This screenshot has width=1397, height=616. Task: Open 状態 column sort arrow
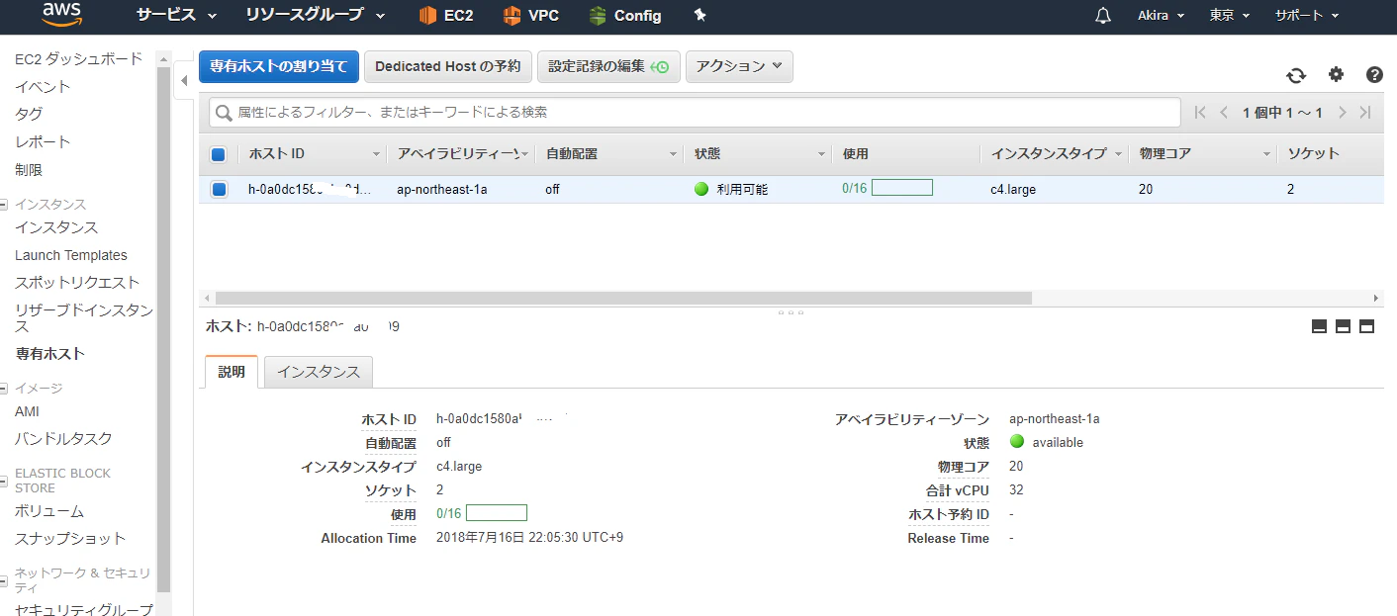click(821, 154)
